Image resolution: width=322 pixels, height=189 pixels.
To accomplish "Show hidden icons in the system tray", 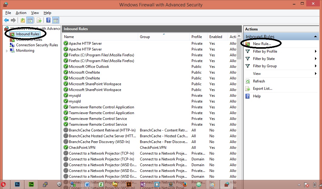I will click(x=299, y=185).
